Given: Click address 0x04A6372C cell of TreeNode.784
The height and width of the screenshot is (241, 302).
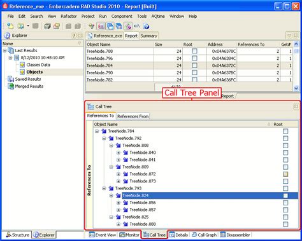Looking at the screenshot, I should click(x=221, y=65).
